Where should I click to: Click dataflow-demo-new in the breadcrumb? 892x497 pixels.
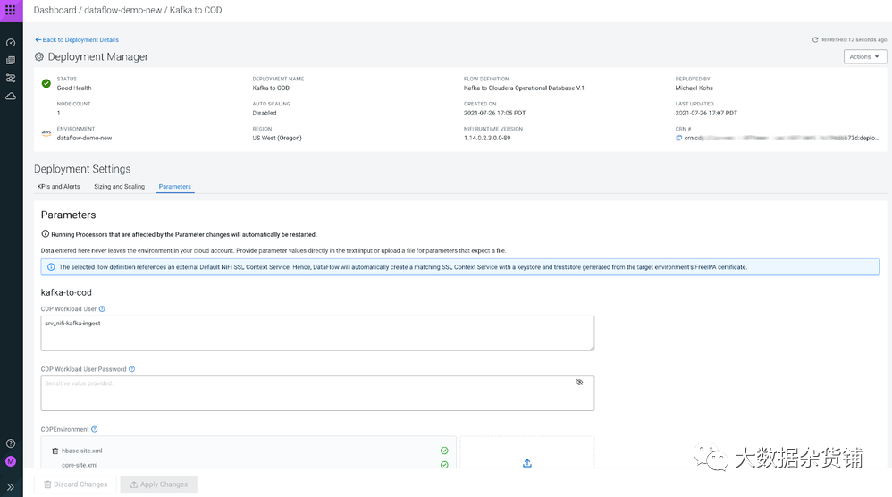122,10
